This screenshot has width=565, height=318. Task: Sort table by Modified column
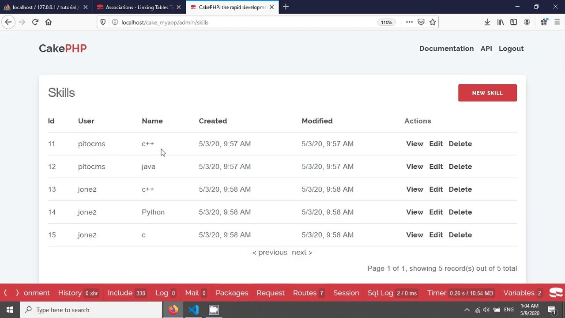pyautogui.click(x=317, y=121)
